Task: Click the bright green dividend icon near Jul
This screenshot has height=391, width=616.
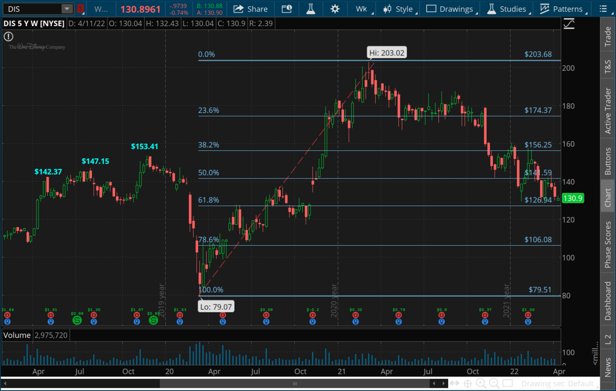Action: [x=77, y=320]
